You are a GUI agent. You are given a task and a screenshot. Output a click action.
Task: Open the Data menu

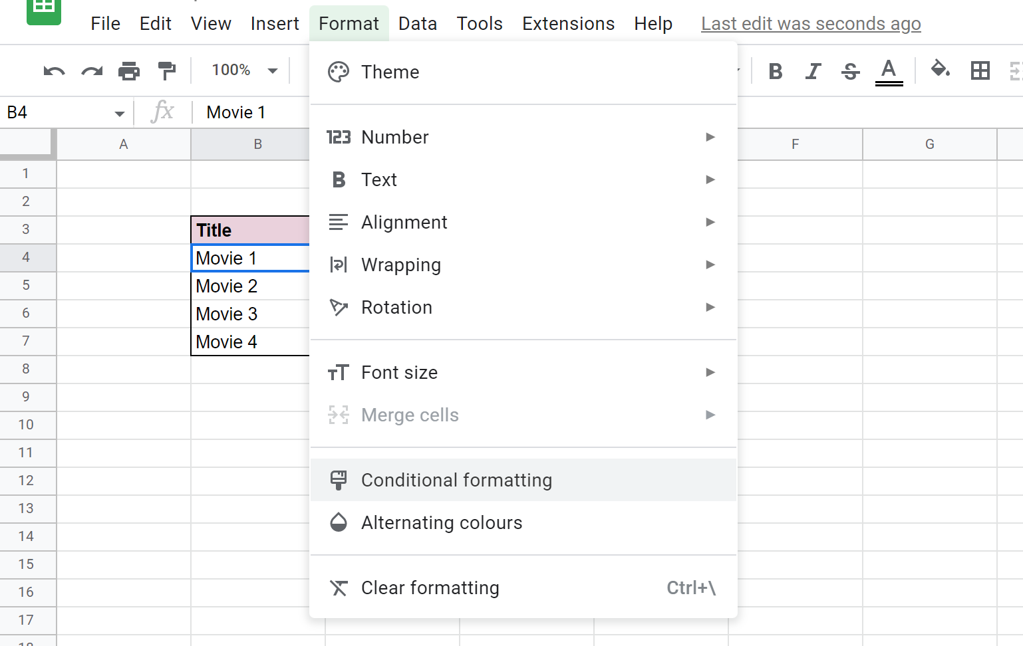point(417,23)
